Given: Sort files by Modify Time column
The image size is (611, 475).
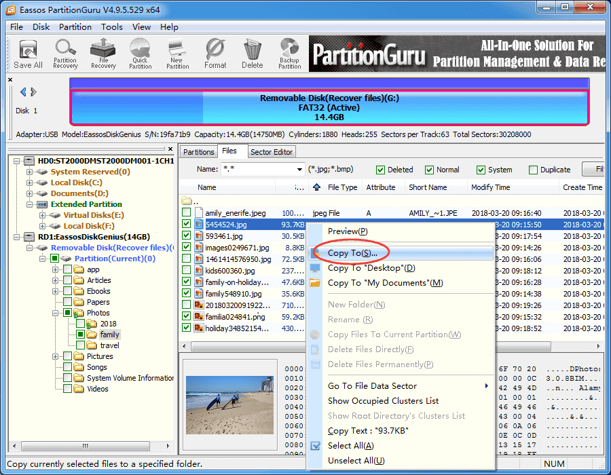Looking at the screenshot, I should coord(513,187).
